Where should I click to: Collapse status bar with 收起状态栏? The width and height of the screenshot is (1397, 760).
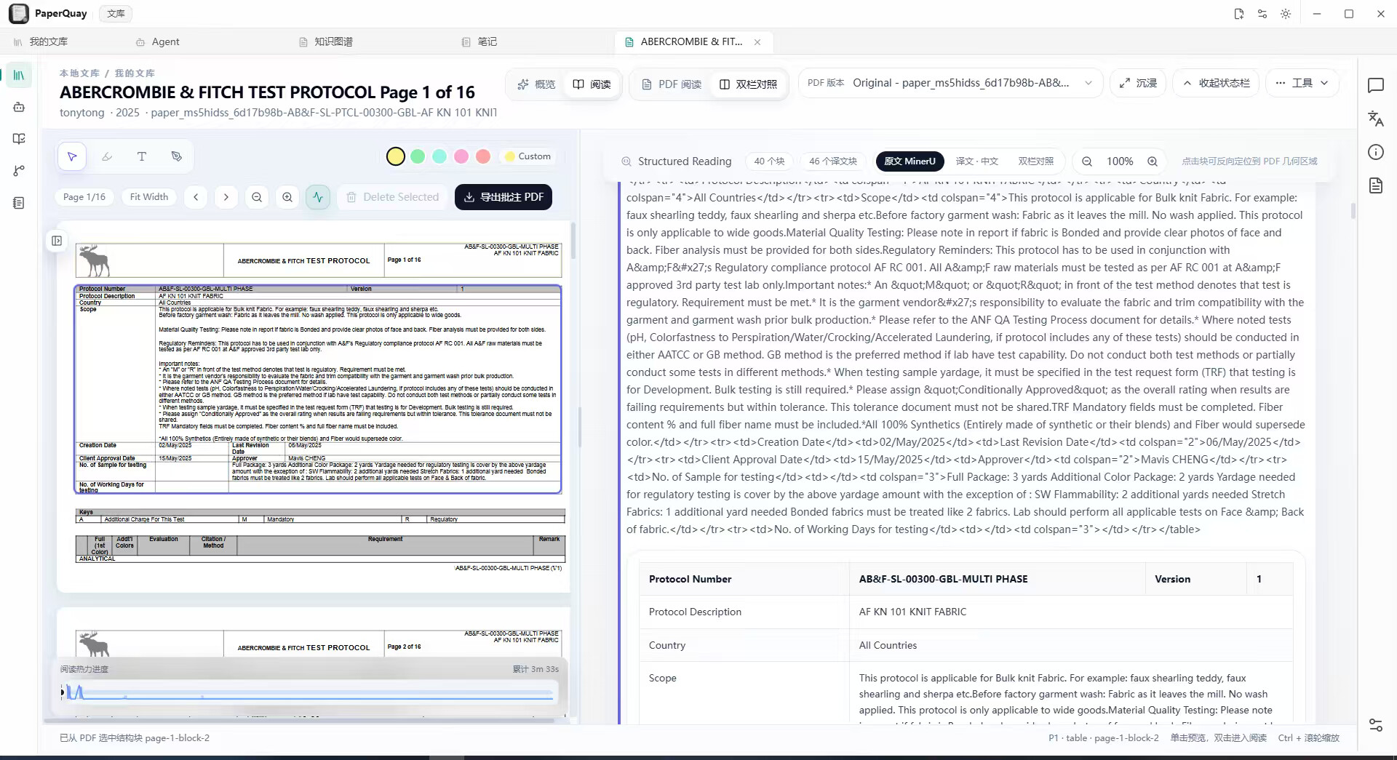coord(1217,83)
